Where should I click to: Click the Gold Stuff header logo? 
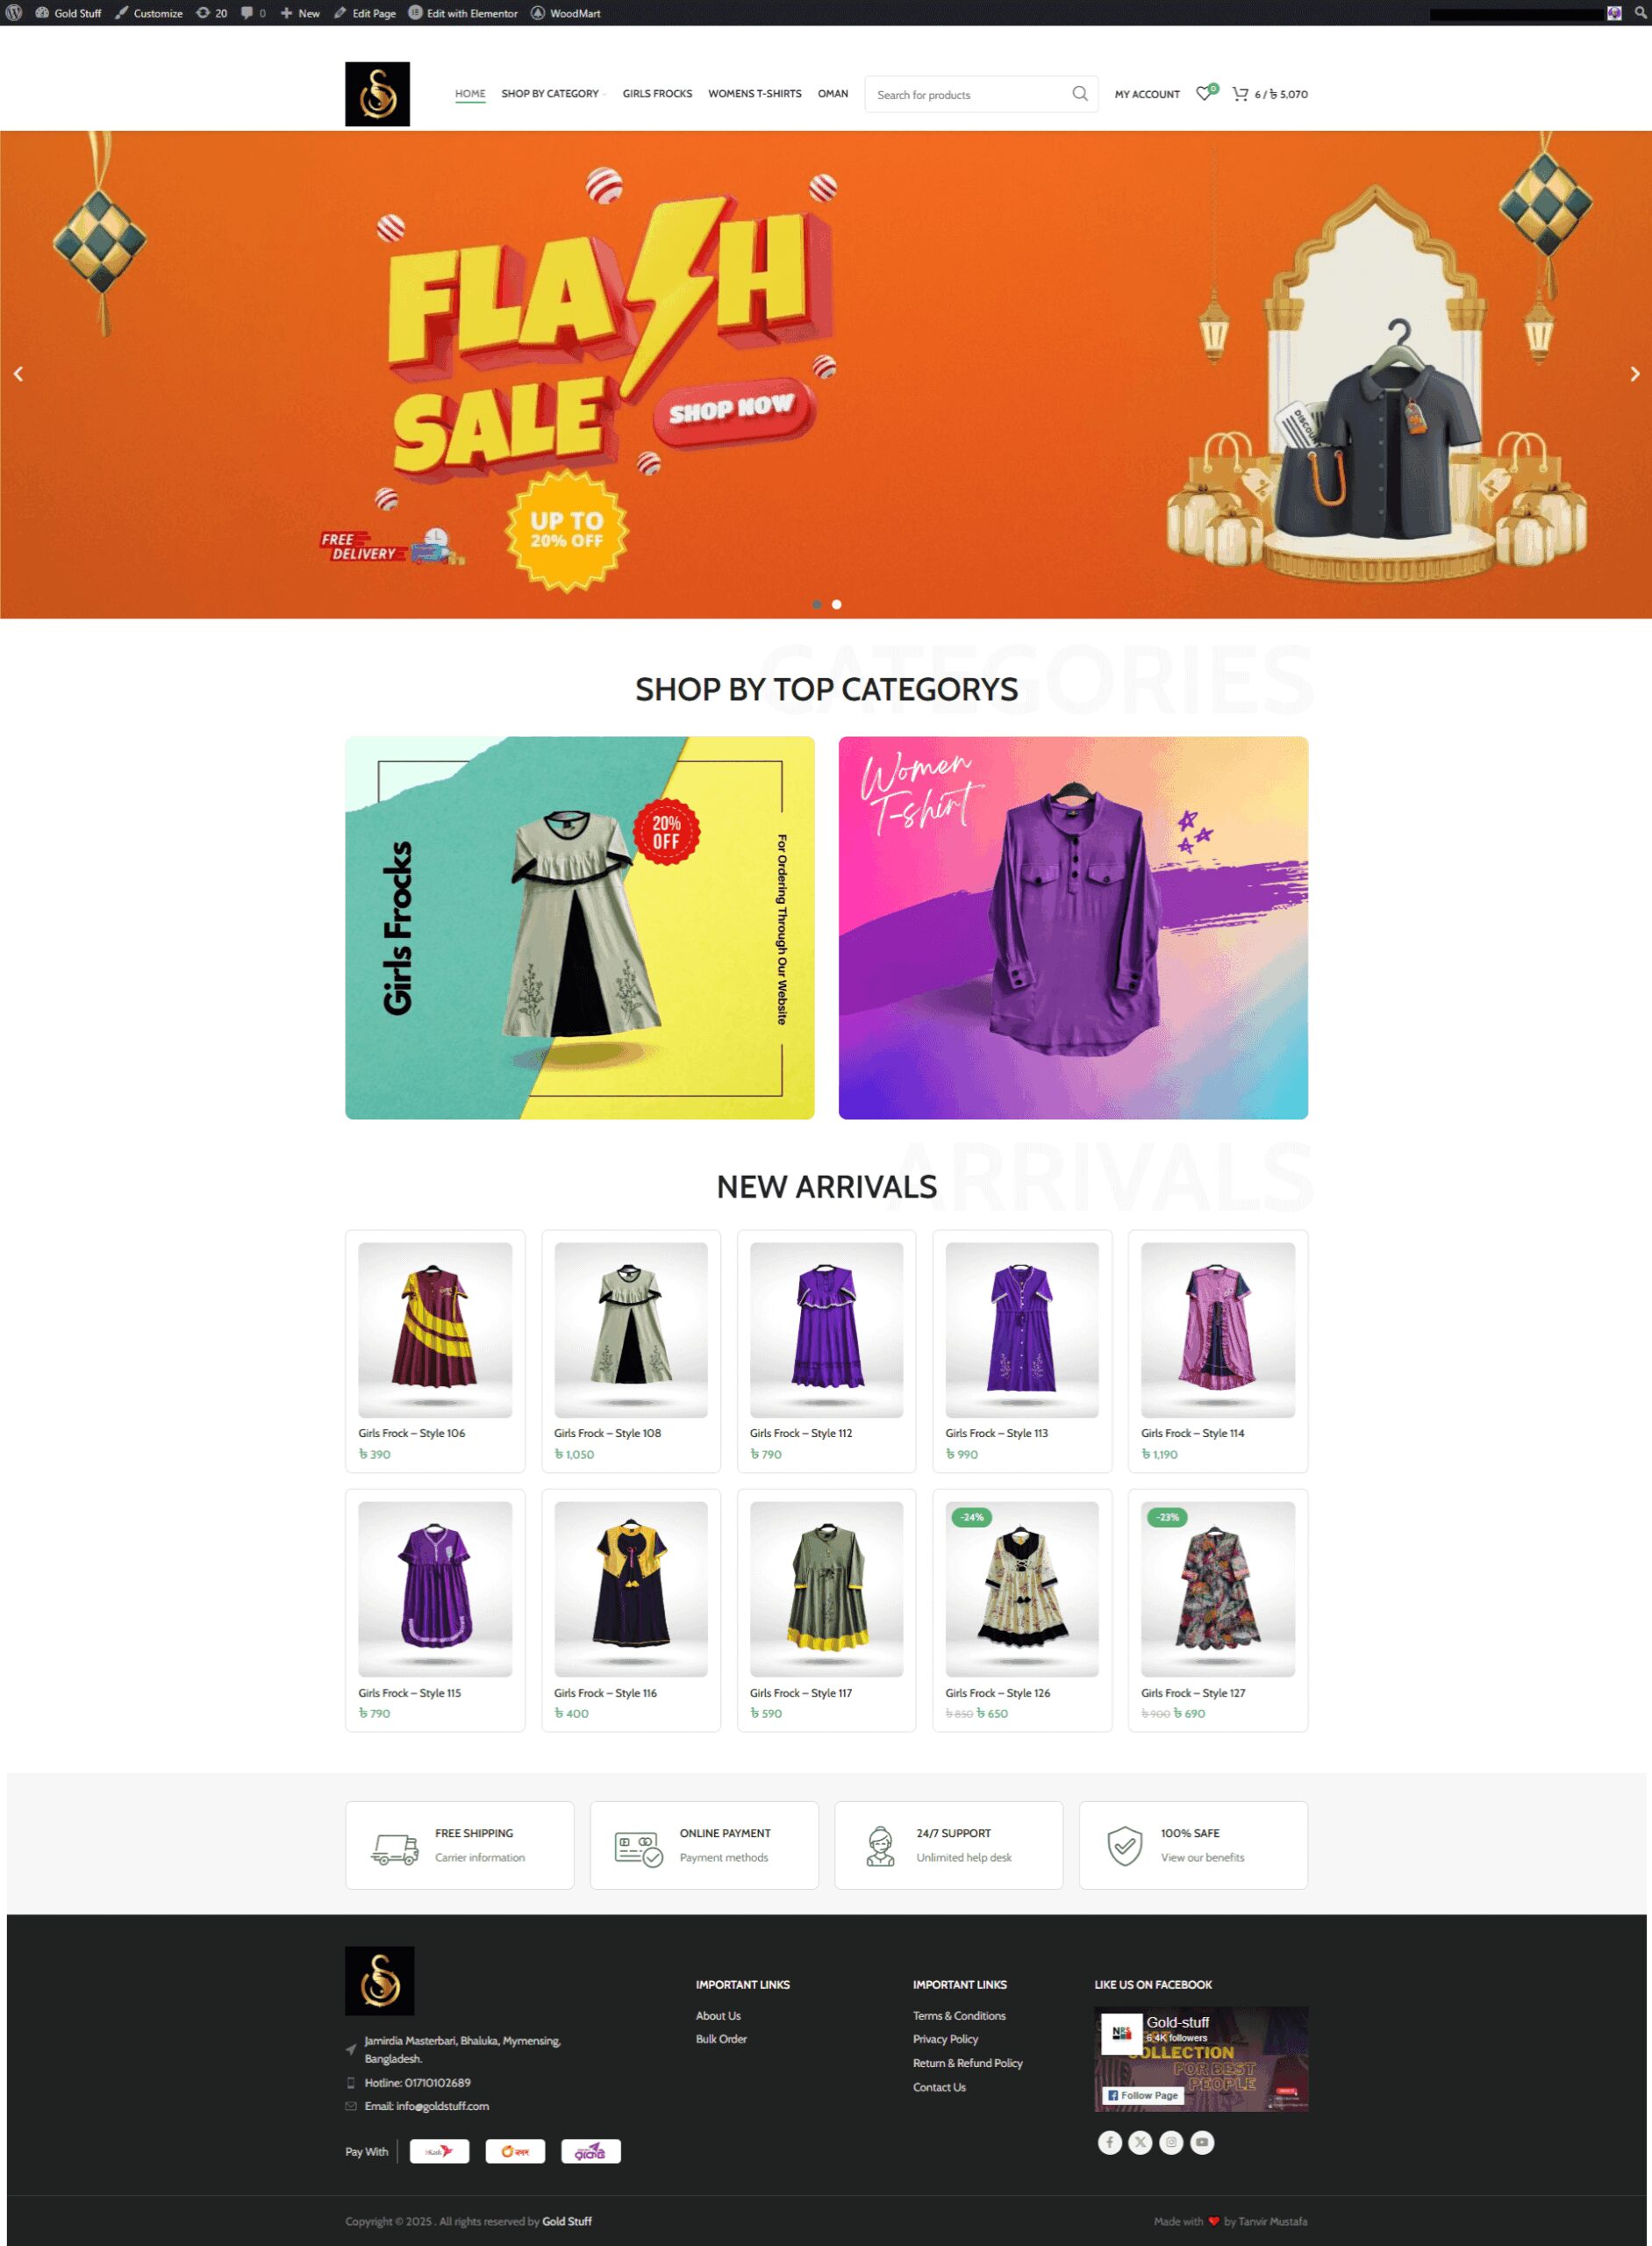(377, 94)
